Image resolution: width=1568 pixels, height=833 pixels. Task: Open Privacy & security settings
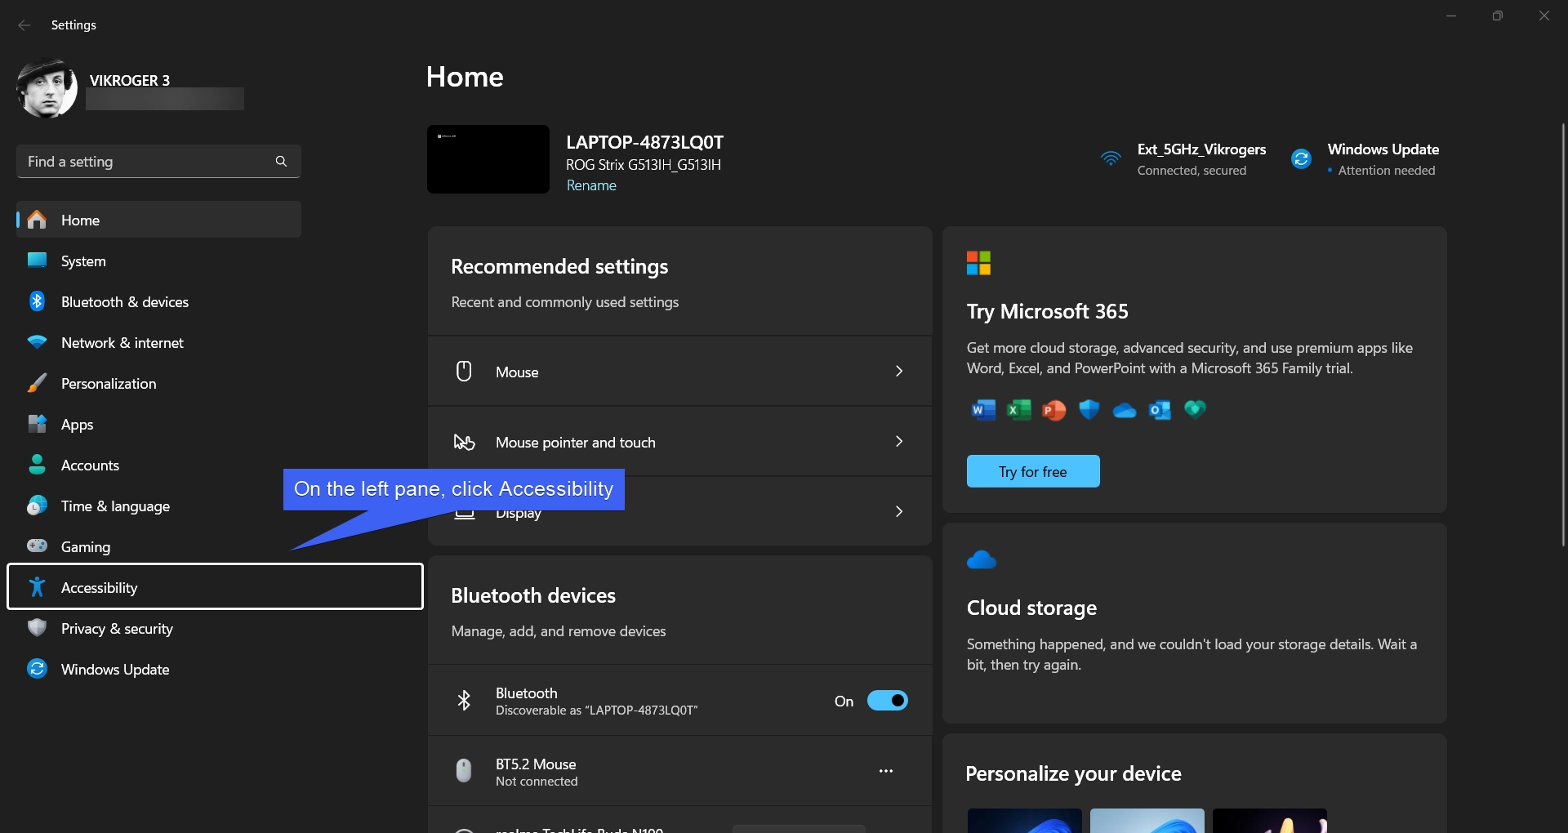(158, 628)
